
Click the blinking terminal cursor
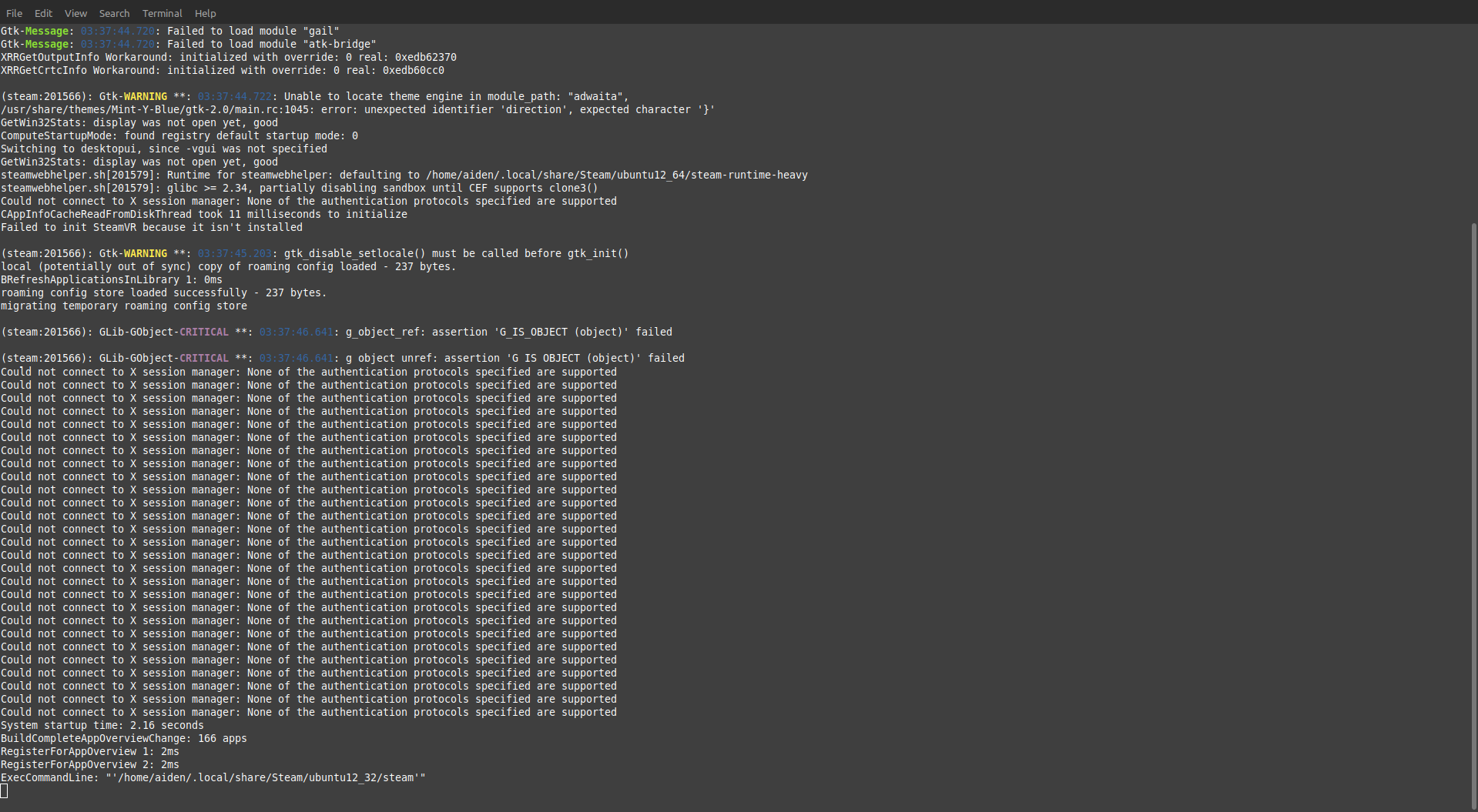coord(5,790)
